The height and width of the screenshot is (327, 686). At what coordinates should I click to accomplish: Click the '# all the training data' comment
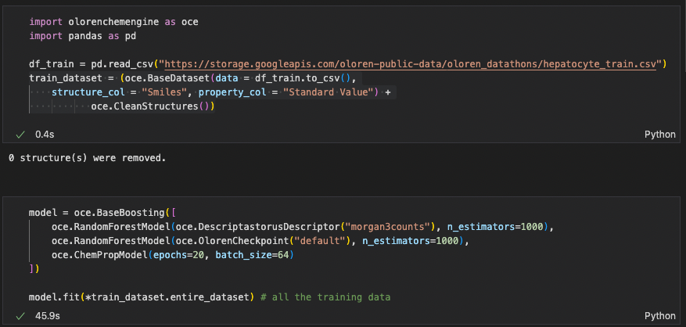click(x=325, y=297)
